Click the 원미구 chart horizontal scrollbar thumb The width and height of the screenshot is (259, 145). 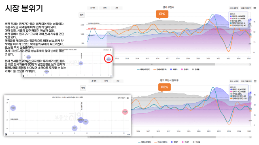pyautogui.click(x=152, y=137)
